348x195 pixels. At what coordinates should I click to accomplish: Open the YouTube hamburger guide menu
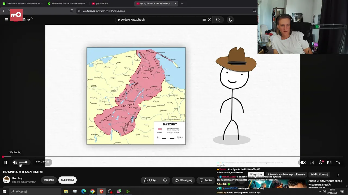point(7,19)
